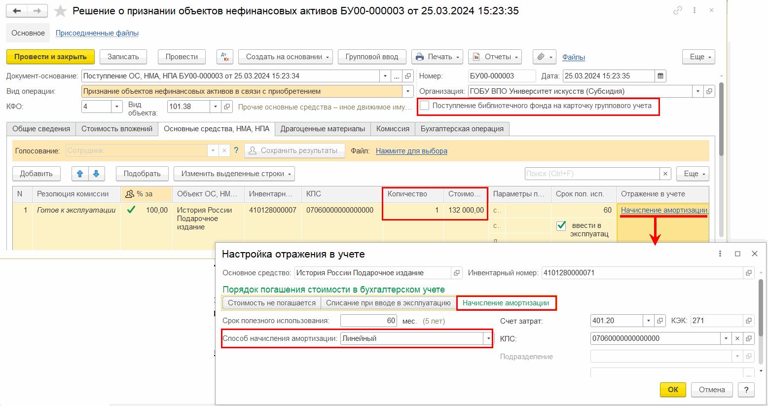Open the Организация record icon
The height and width of the screenshot is (406, 768).
pos(709,91)
